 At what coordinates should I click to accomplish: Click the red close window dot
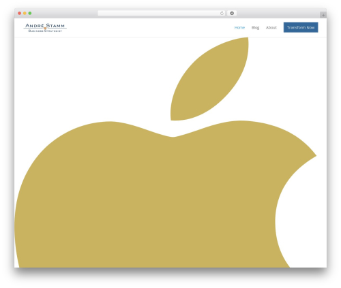coord(20,13)
